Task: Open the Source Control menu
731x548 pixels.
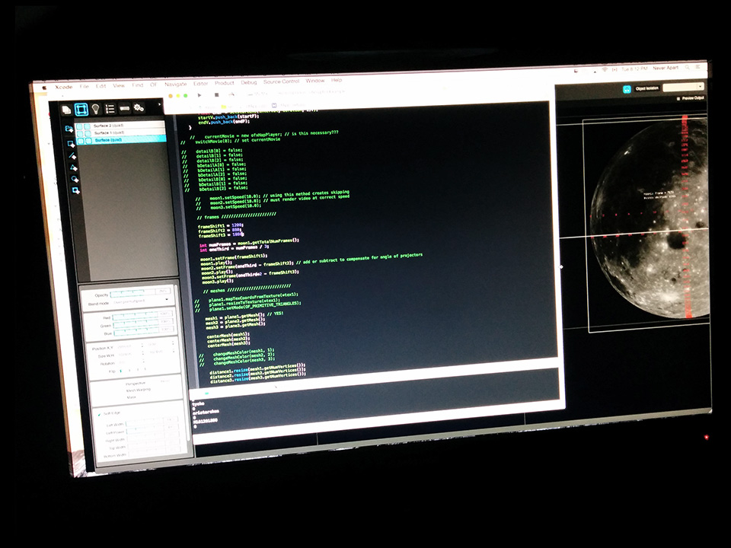Action: click(281, 81)
